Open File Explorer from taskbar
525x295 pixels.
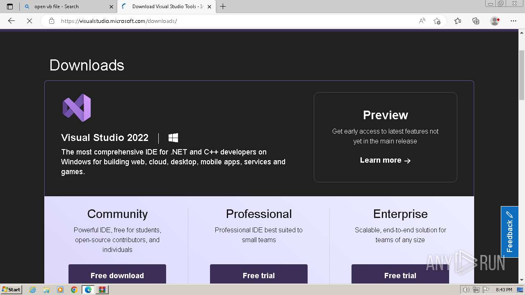click(x=46, y=290)
